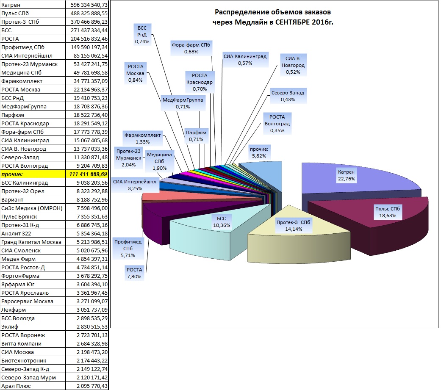Click the РОСТА Волгоград 0,35% data label
Screen dimensions: 441x390
pos(277,124)
